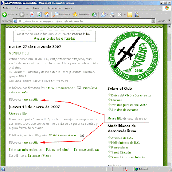The height and width of the screenshot is (172, 172).
Task: Open the VENDO HELI post title
Action: (x=19, y=53)
